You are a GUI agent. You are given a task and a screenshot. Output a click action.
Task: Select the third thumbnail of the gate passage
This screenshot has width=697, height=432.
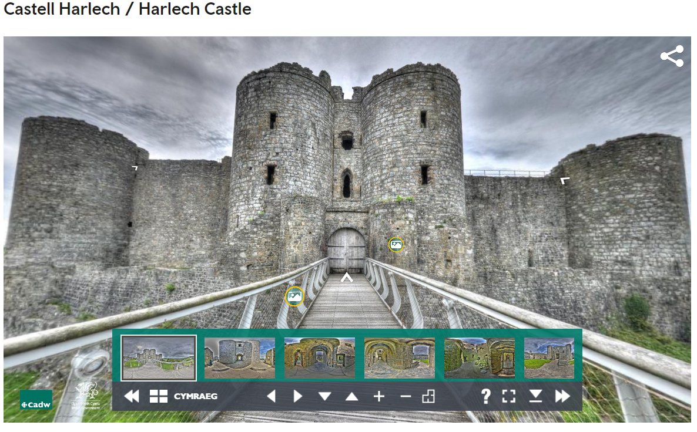pyautogui.click(x=320, y=358)
